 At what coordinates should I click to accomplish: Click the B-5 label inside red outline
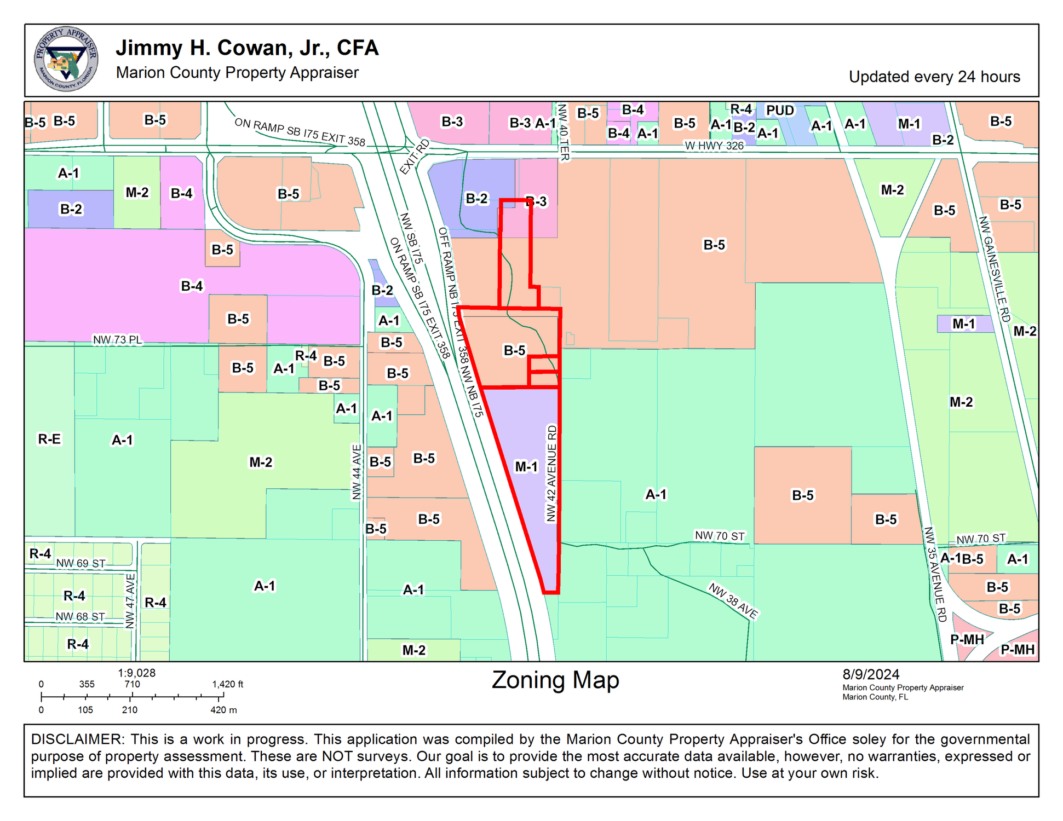click(x=514, y=350)
